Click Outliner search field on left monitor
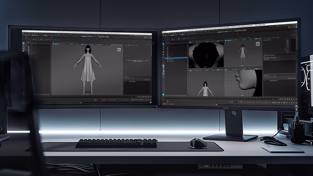Image resolution: width=313 pixels, height=176 pixels. (x=39, y=45)
